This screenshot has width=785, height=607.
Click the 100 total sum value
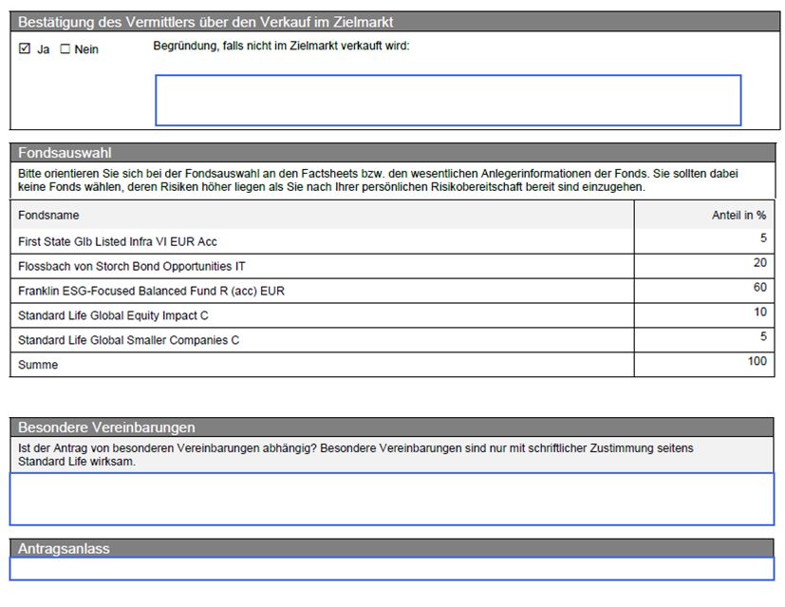click(x=757, y=361)
